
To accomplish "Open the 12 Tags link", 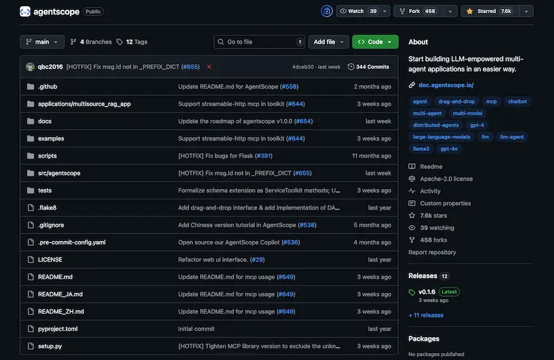I will pyautogui.click(x=132, y=42).
